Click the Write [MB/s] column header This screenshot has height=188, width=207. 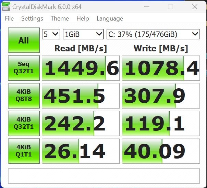161,49
